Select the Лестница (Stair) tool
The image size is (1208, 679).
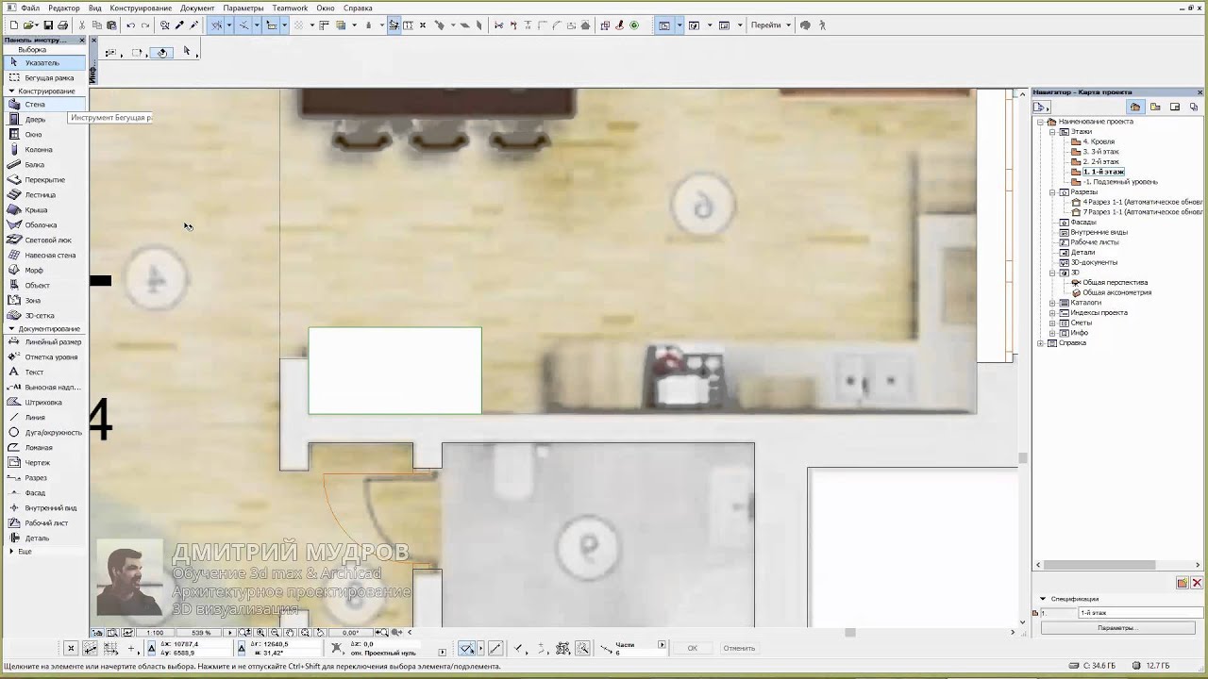pyautogui.click(x=40, y=195)
